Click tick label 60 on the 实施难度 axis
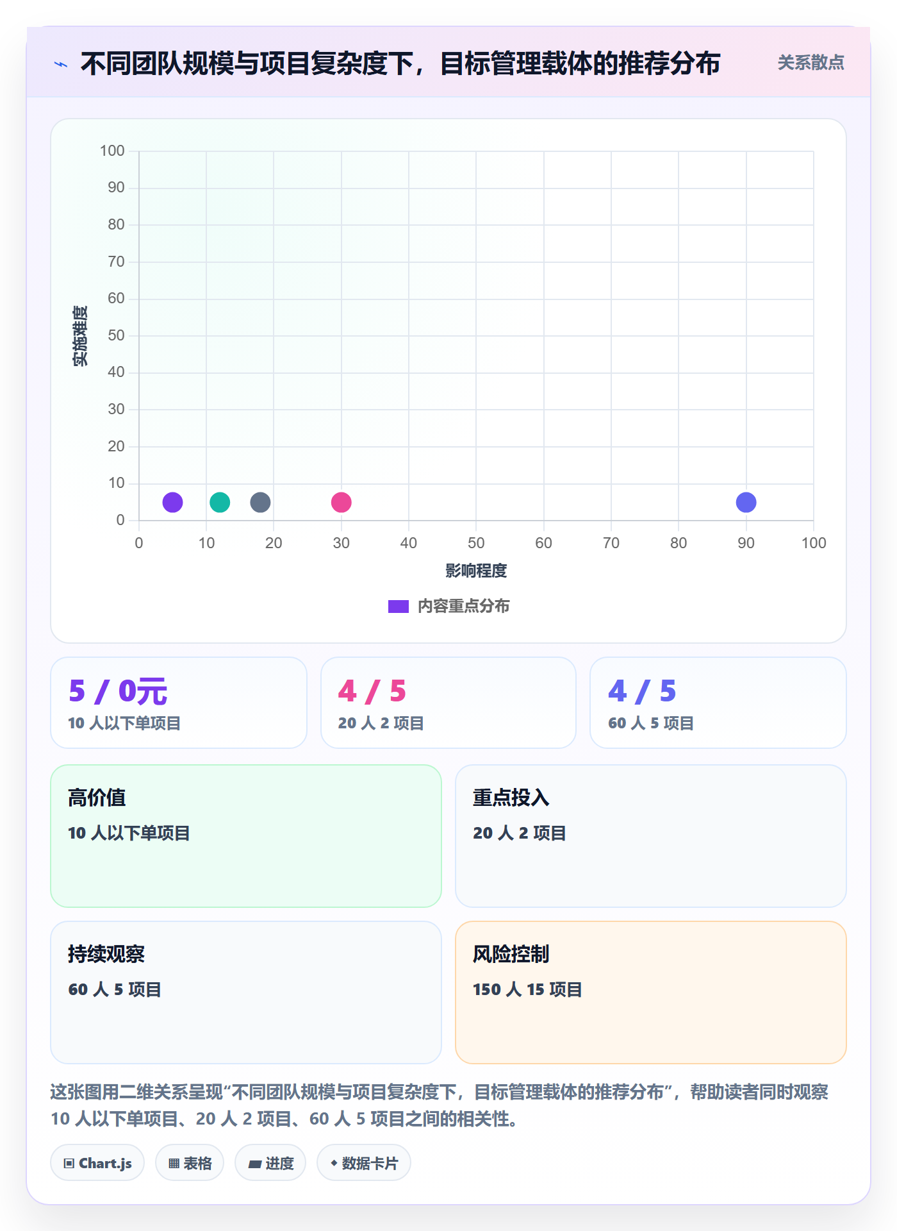The image size is (897, 1231). pos(116,298)
